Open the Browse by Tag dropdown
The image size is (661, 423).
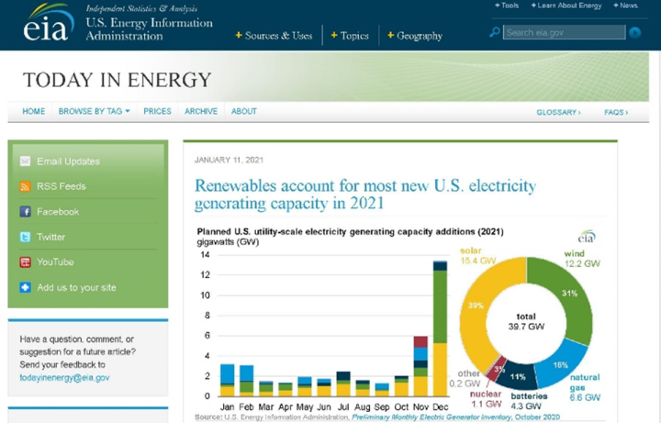coord(94,112)
